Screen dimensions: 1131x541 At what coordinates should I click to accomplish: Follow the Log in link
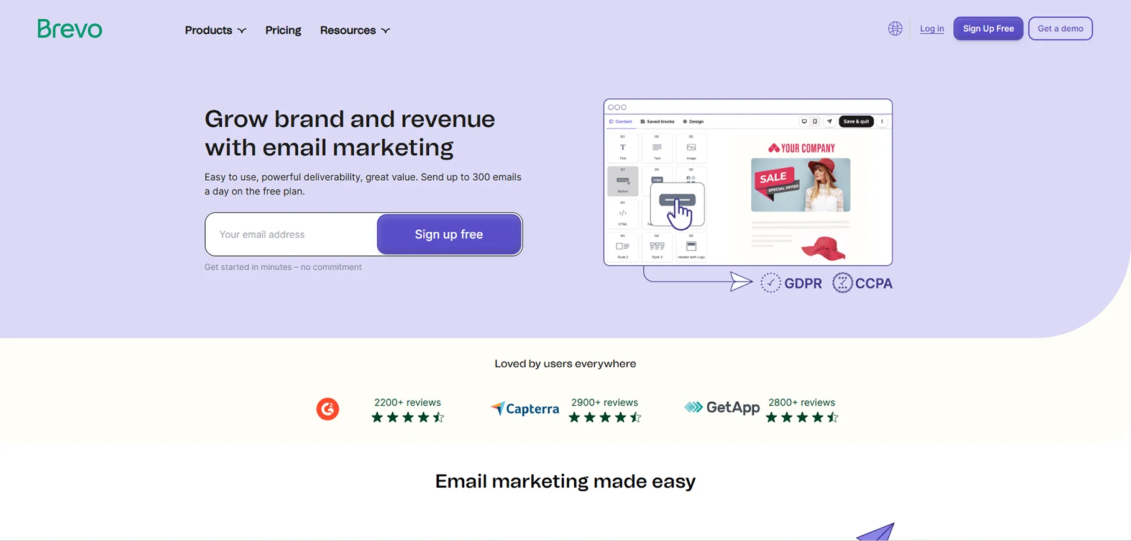[x=932, y=29]
